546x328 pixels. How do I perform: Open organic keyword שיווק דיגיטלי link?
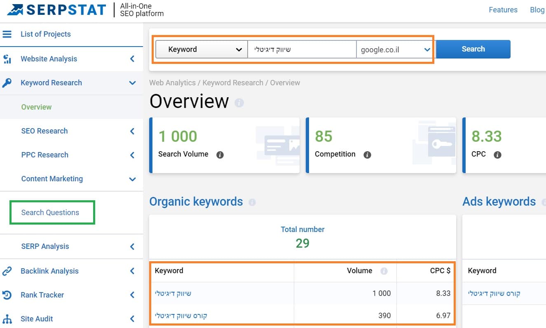tap(173, 294)
